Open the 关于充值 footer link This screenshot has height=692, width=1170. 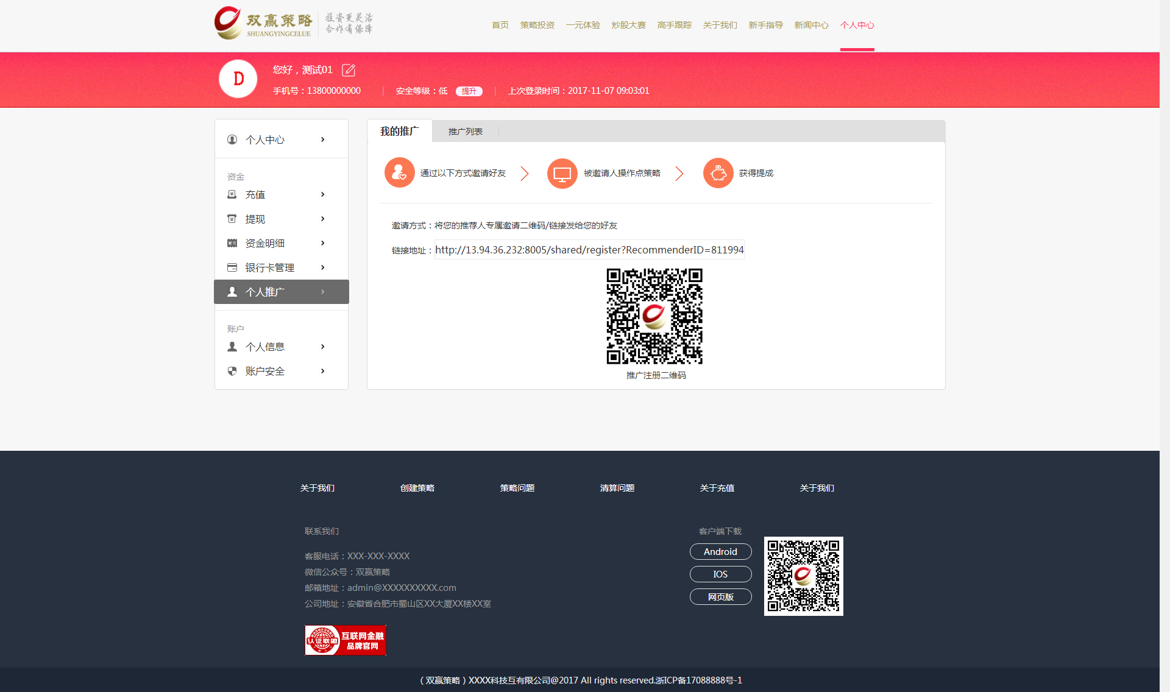[x=717, y=488]
